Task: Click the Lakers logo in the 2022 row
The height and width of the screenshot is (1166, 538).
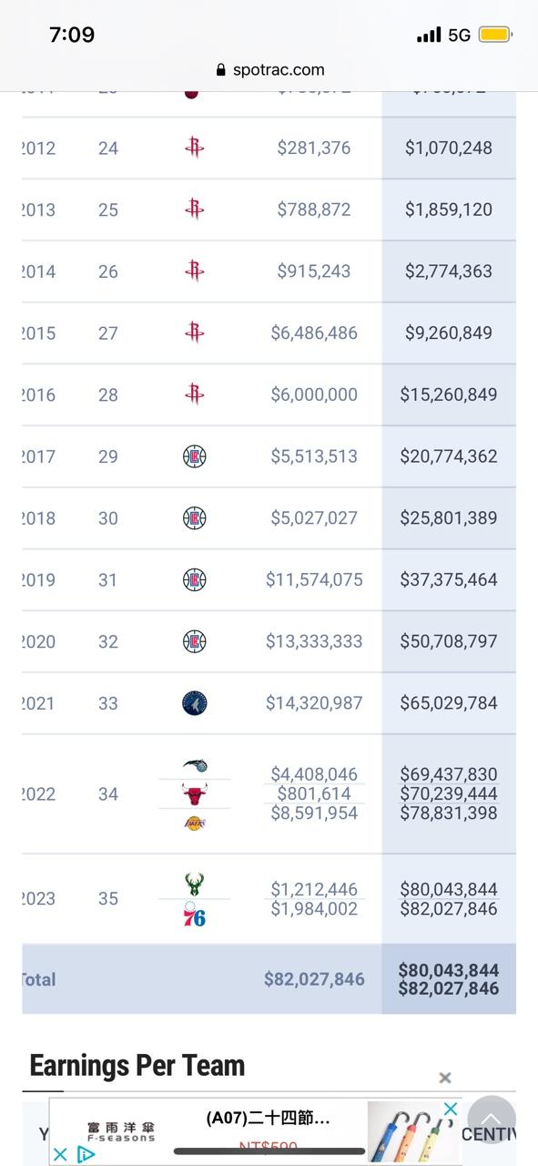Action: pyautogui.click(x=194, y=823)
